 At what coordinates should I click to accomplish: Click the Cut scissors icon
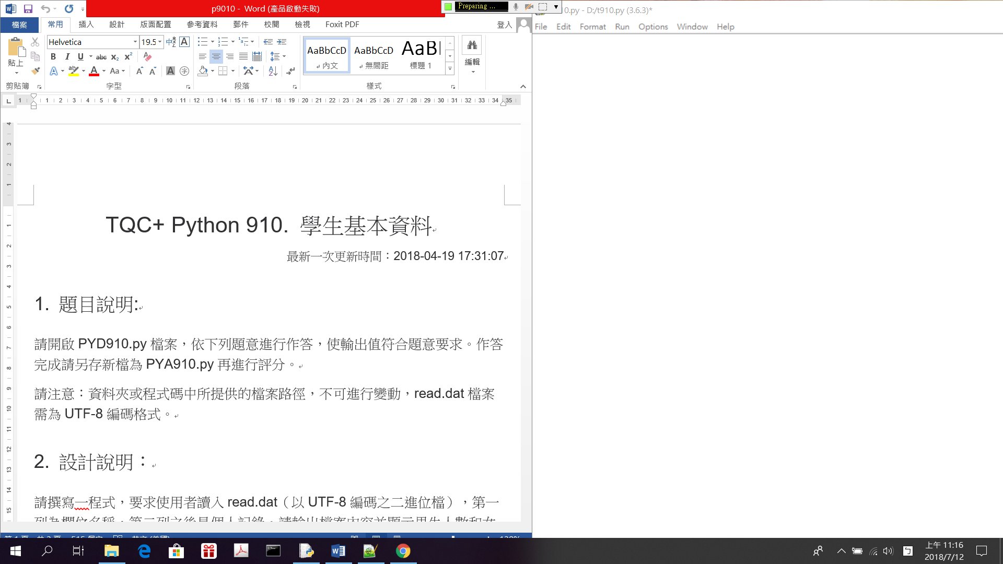tap(35, 42)
